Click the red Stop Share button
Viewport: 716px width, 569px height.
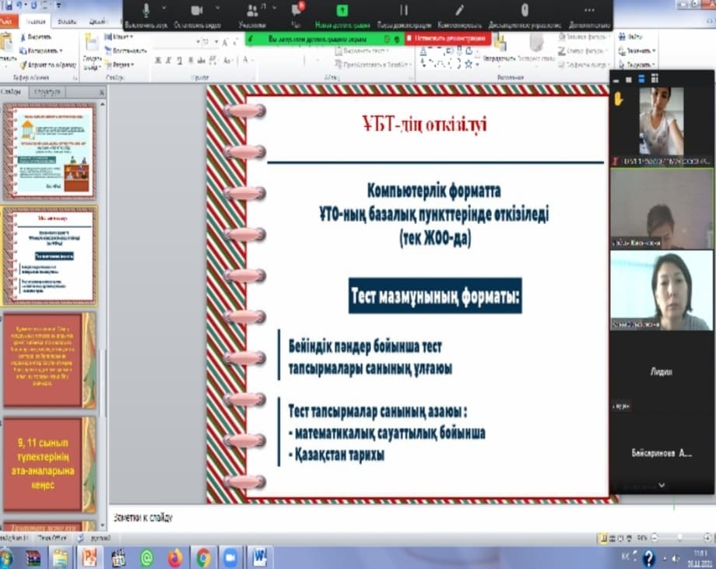pos(448,39)
